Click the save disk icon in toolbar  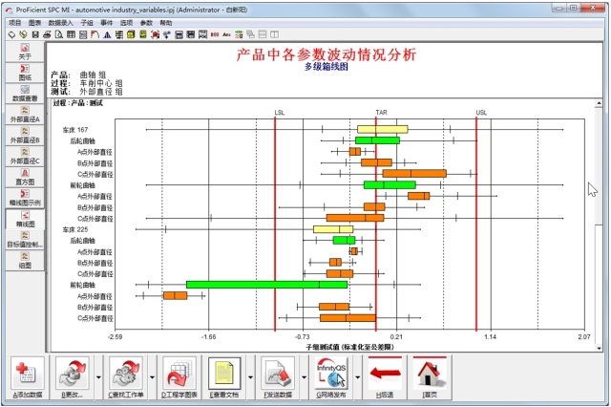(x=35, y=34)
